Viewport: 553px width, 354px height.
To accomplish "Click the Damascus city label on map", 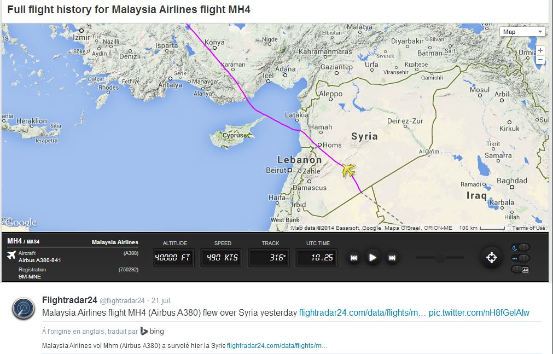I will (310, 188).
